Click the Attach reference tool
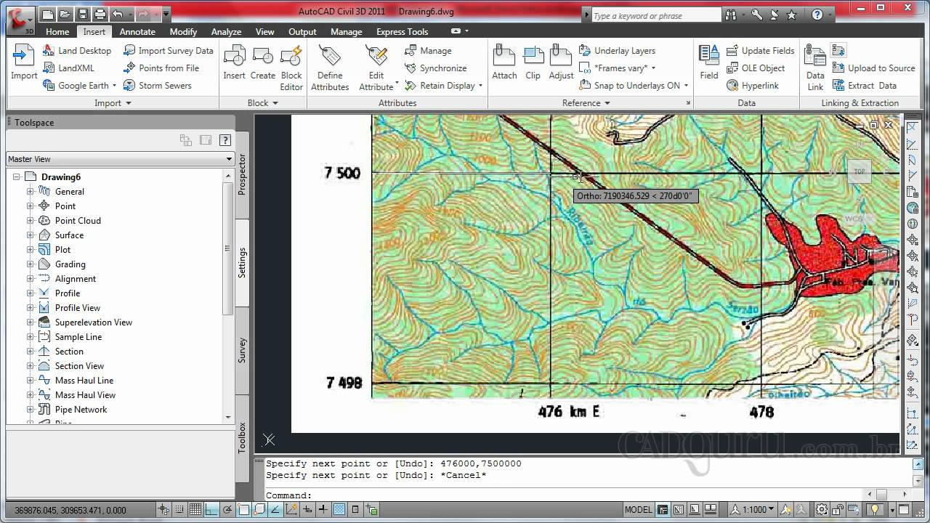Screen dimensions: 930x523 tap(504, 62)
